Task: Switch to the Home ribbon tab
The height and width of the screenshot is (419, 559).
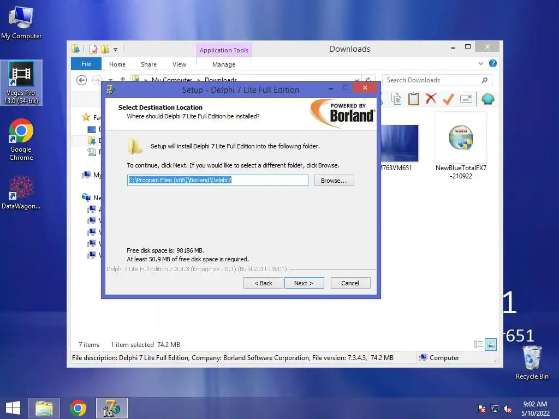Action: point(117,64)
